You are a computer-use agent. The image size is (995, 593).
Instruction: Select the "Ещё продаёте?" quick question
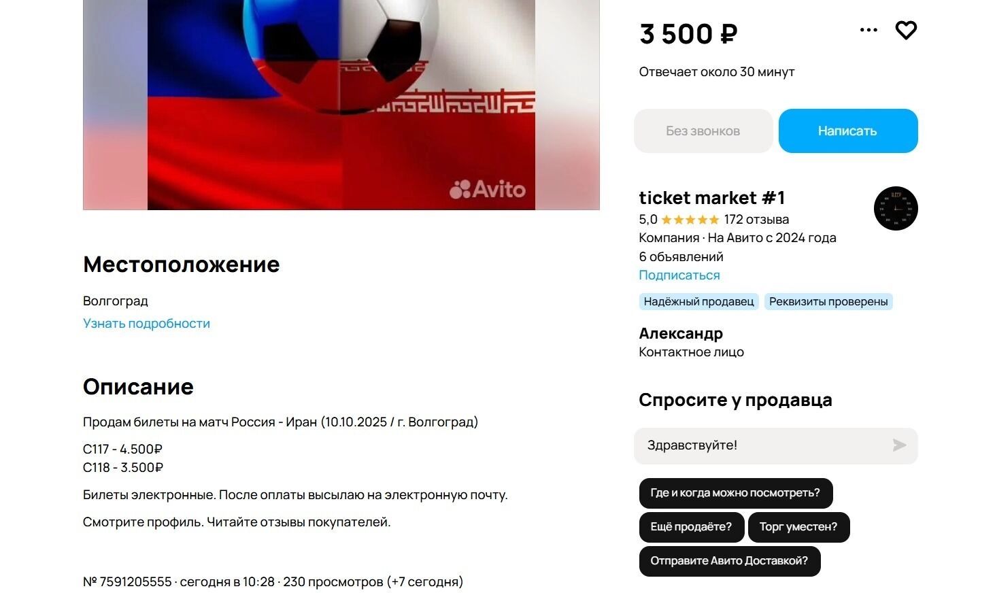(691, 527)
